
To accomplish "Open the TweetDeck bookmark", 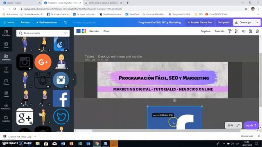I will 132,14.
